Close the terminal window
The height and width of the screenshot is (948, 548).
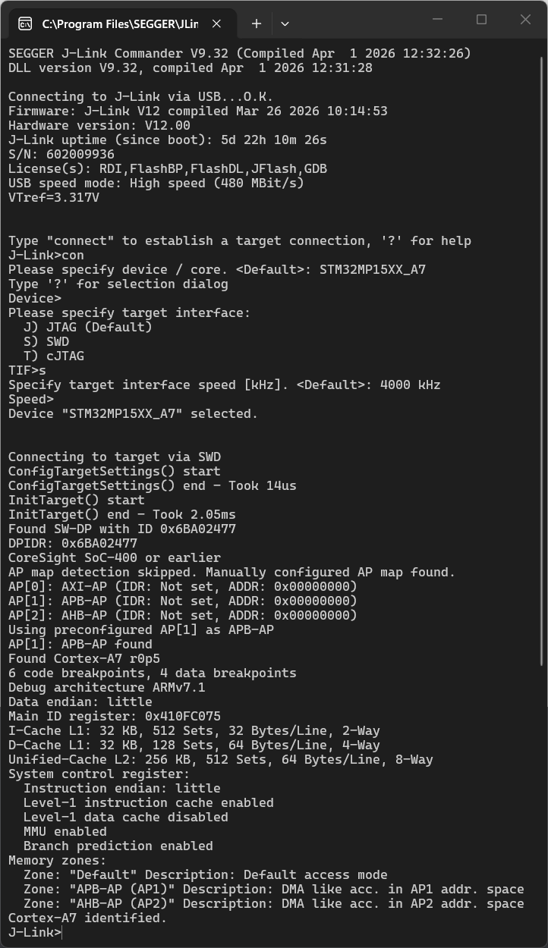pyautogui.click(x=525, y=20)
